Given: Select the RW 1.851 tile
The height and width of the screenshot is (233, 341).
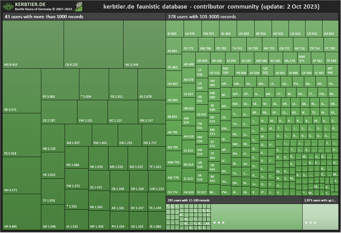Looking at the screenshot, I should (x=105, y=135).
